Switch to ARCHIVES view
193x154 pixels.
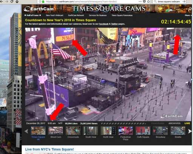pos(174,123)
